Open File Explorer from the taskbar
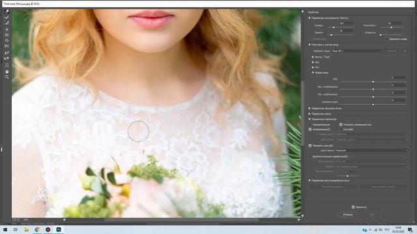 [x=26, y=229]
